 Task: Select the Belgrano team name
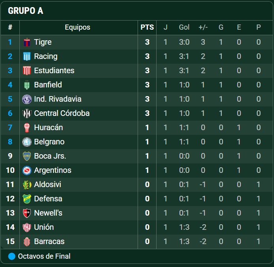pos(49,142)
